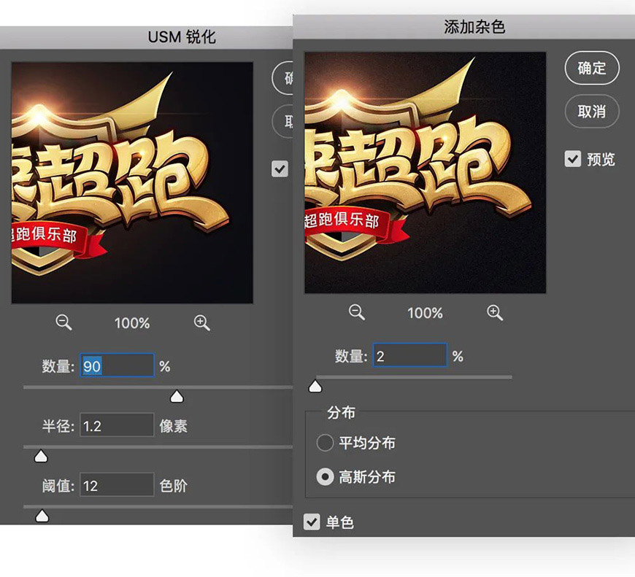Click the 半径 radius value field
Screen dimensions: 635x577
(x=115, y=425)
